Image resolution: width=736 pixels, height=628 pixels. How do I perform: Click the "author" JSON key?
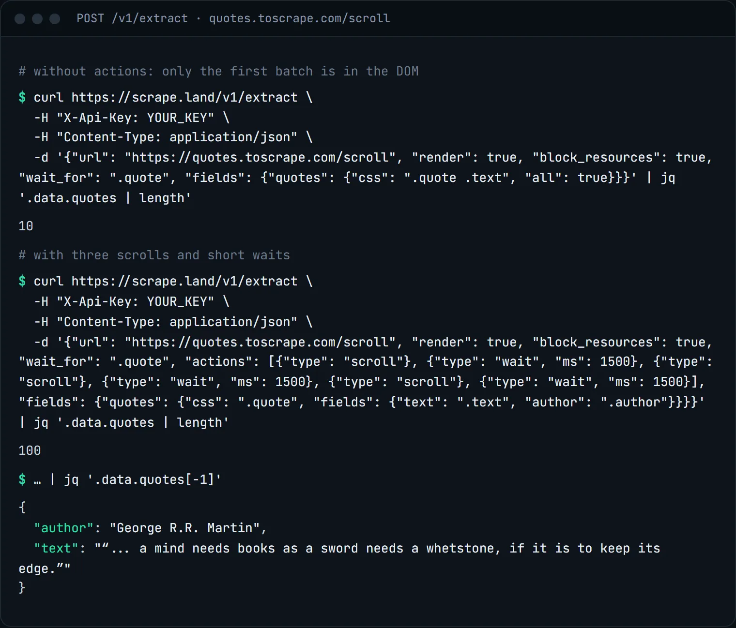point(63,528)
